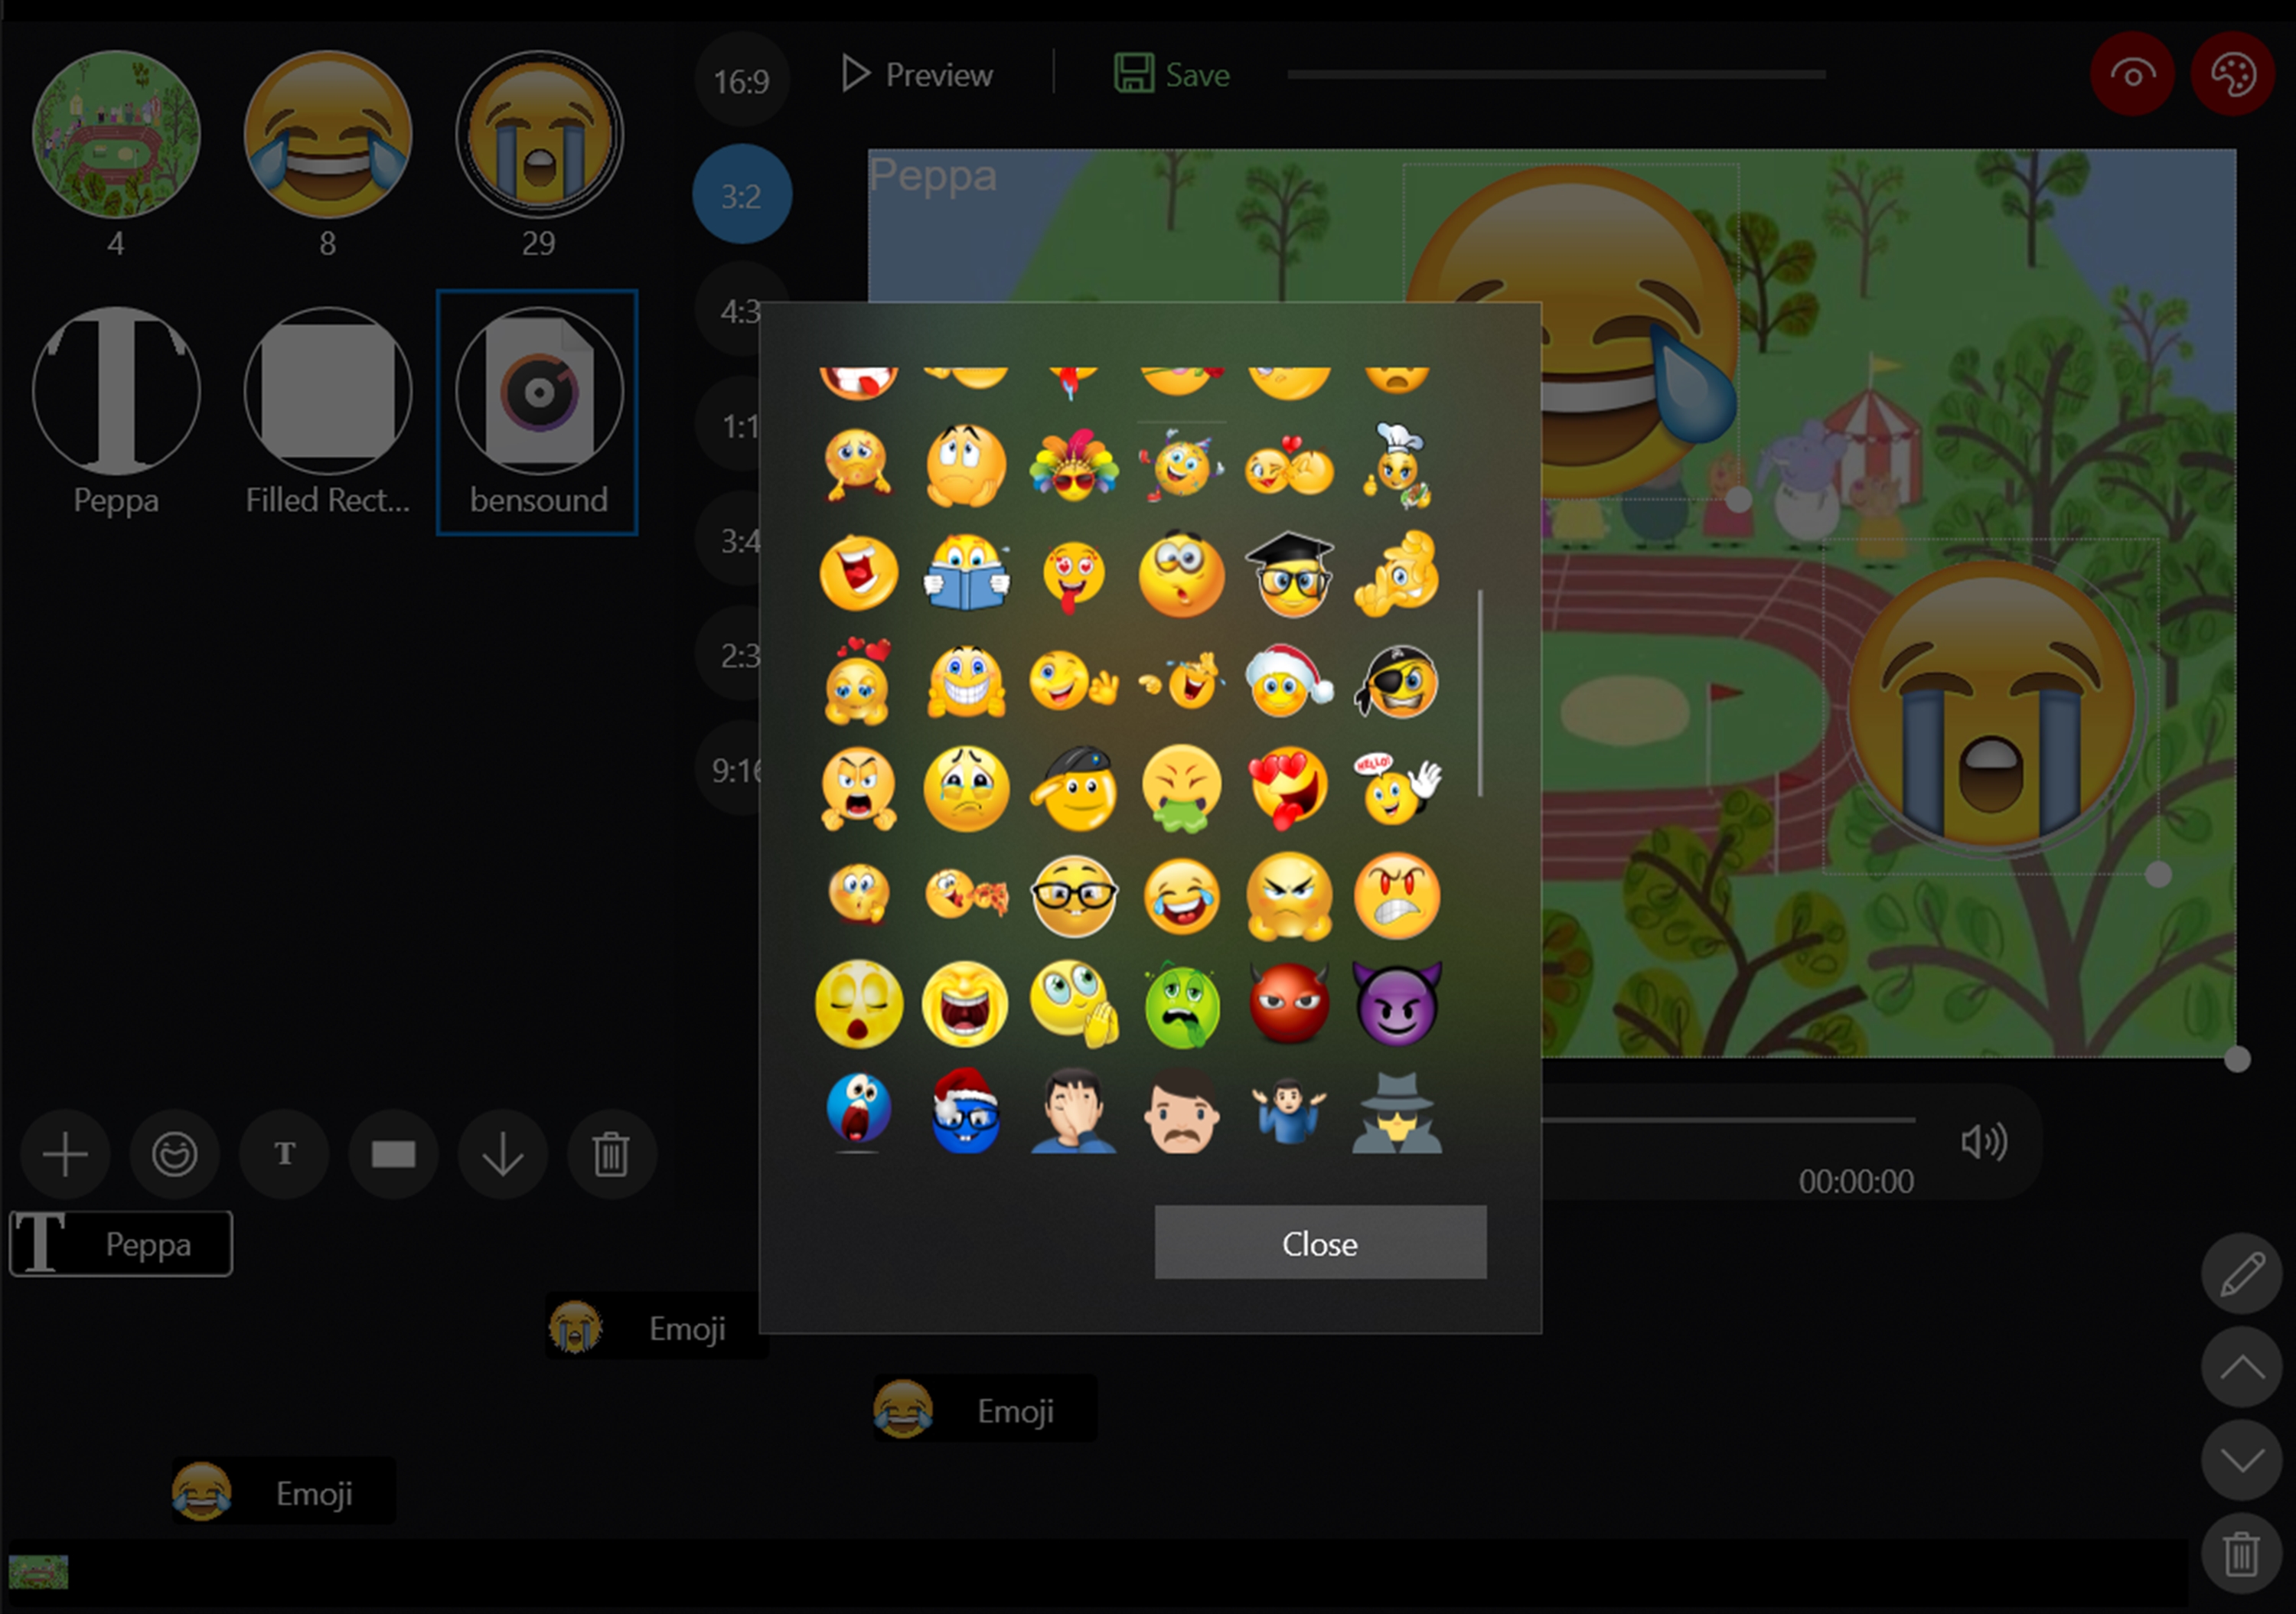Mute the audio speaker icon
2296x1614 pixels.
coord(1984,1141)
